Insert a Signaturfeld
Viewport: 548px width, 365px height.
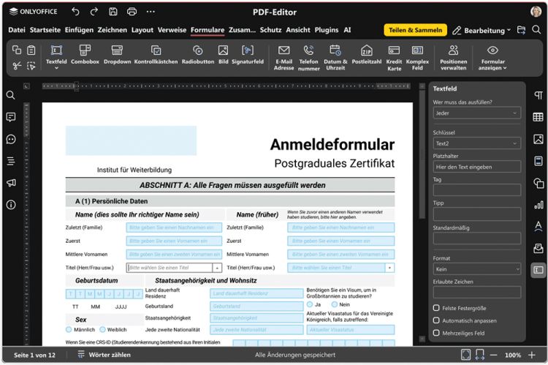point(248,55)
